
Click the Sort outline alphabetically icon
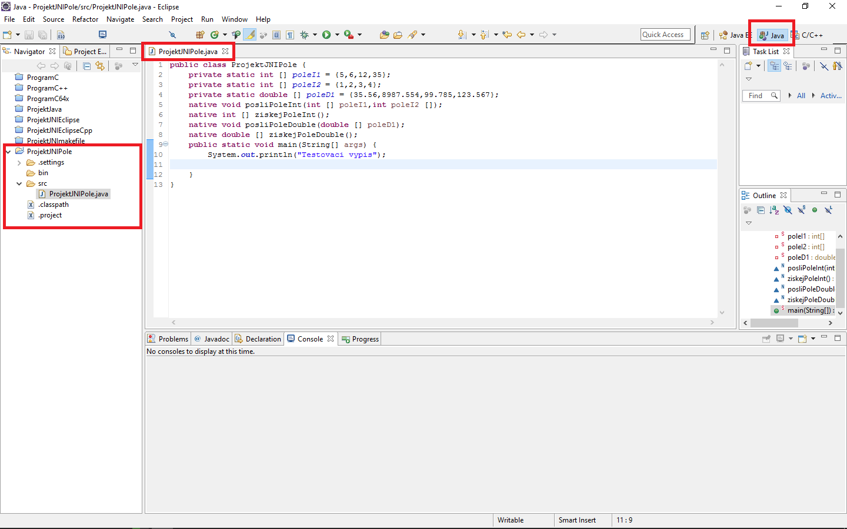[x=775, y=210]
